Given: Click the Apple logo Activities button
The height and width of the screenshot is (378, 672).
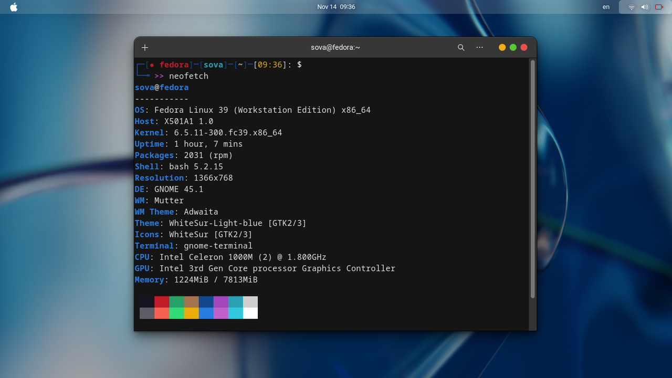Looking at the screenshot, I should coord(14,7).
